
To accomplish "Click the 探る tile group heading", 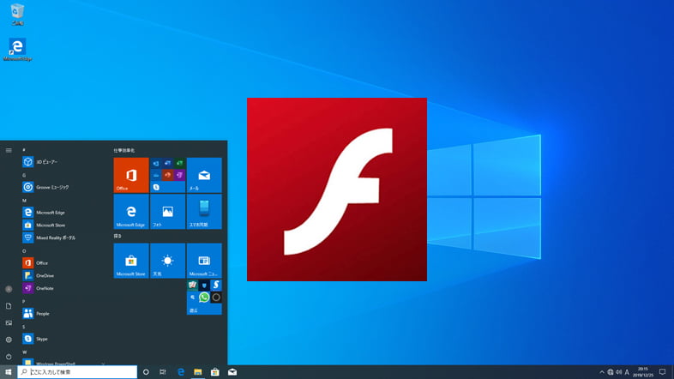I will click(x=117, y=236).
